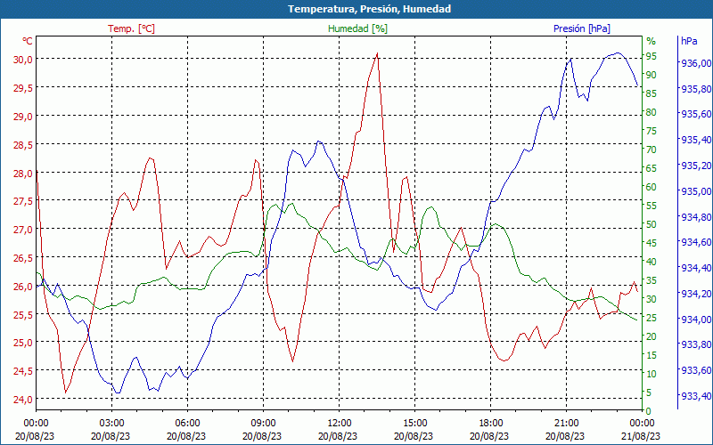Click the '26,5' temperature axis value
The width and height of the screenshot is (713, 445).
(23, 257)
